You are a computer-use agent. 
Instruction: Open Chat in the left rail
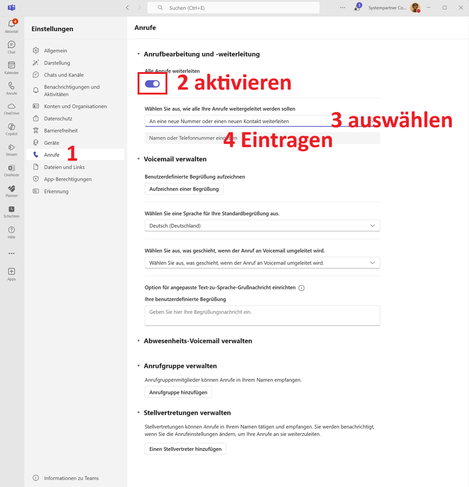(11, 47)
